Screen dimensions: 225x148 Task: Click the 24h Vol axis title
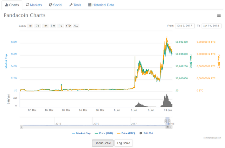[8, 99]
